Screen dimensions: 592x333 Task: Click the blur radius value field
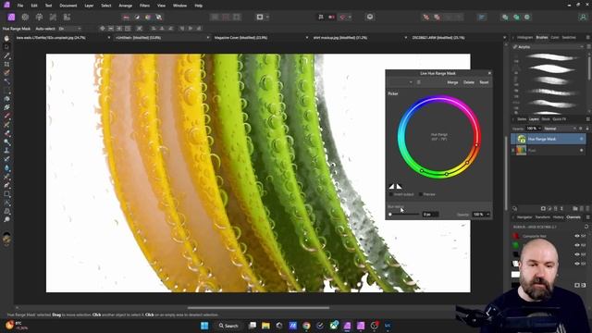pyautogui.click(x=430, y=215)
